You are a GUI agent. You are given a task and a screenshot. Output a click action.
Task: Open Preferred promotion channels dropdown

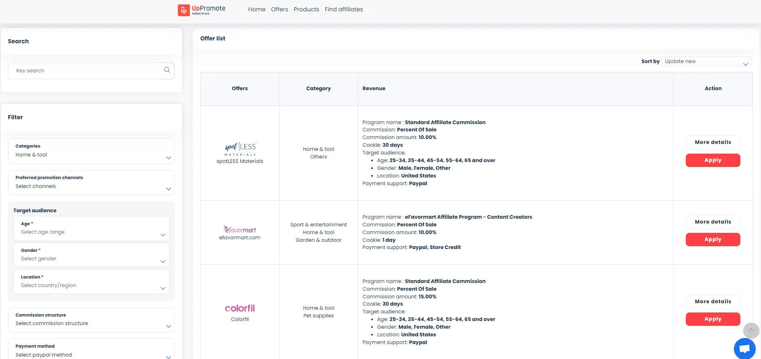click(x=91, y=182)
